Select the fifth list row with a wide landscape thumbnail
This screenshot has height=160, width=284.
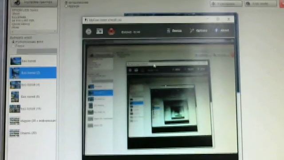pyautogui.click(x=33, y=108)
